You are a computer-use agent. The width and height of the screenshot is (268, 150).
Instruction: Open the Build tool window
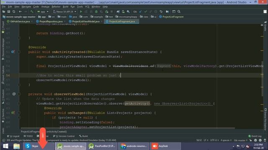click(83, 136)
